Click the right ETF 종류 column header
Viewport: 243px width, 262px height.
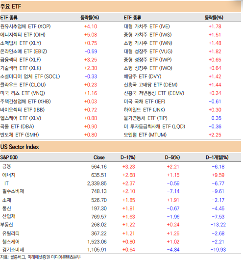(132, 18)
